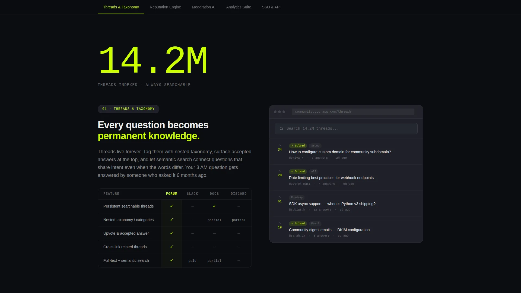521x293 pixels.
Task: Open Rate limiting best practices thread
Action: point(331,178)
